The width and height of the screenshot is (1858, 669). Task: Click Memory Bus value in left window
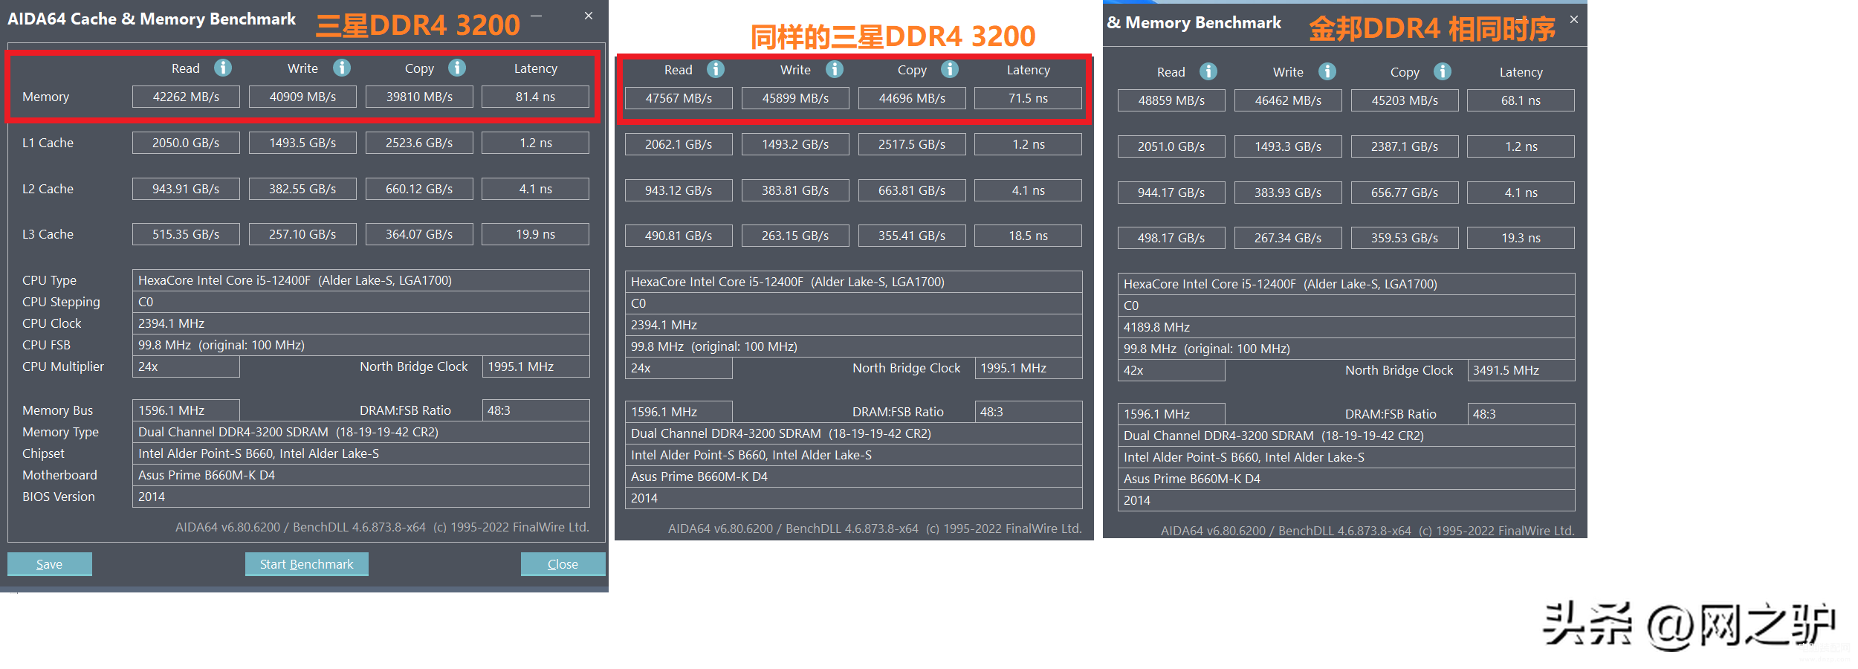pyautogui.click(x=186, y=410)
